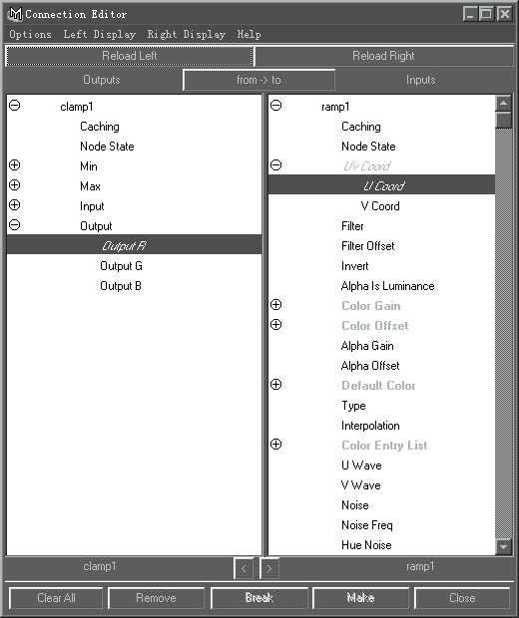The width and height of the screenshot is (519, 618).
Task: Collapse the ramp1 node tree
Action: (275, 106)
